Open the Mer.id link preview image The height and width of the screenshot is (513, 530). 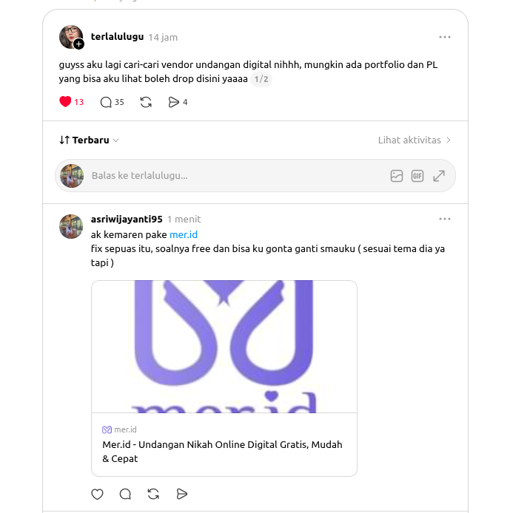point(224,347)
